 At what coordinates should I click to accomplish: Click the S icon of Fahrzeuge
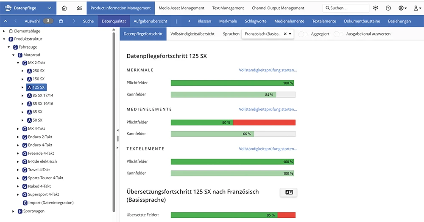[15, 47]
